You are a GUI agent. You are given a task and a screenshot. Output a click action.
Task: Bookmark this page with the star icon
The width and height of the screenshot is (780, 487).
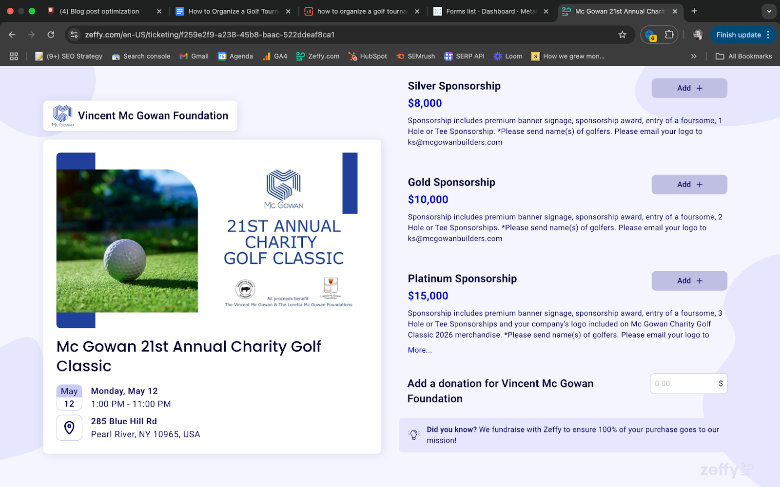tap(622, 35)
